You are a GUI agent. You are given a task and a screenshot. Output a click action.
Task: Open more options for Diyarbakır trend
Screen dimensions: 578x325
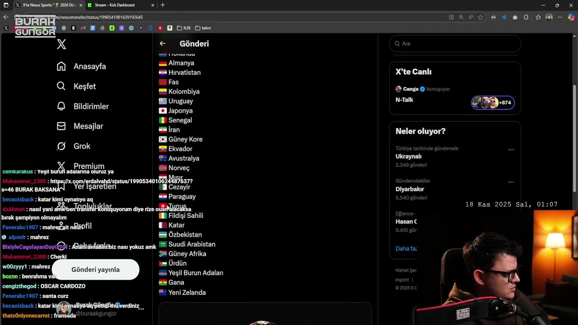pos(511,182)
